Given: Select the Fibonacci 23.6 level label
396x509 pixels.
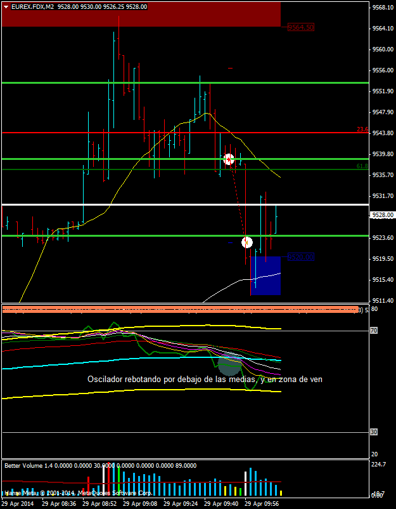Looking at the screenshot, I should (x=362, y=129).
